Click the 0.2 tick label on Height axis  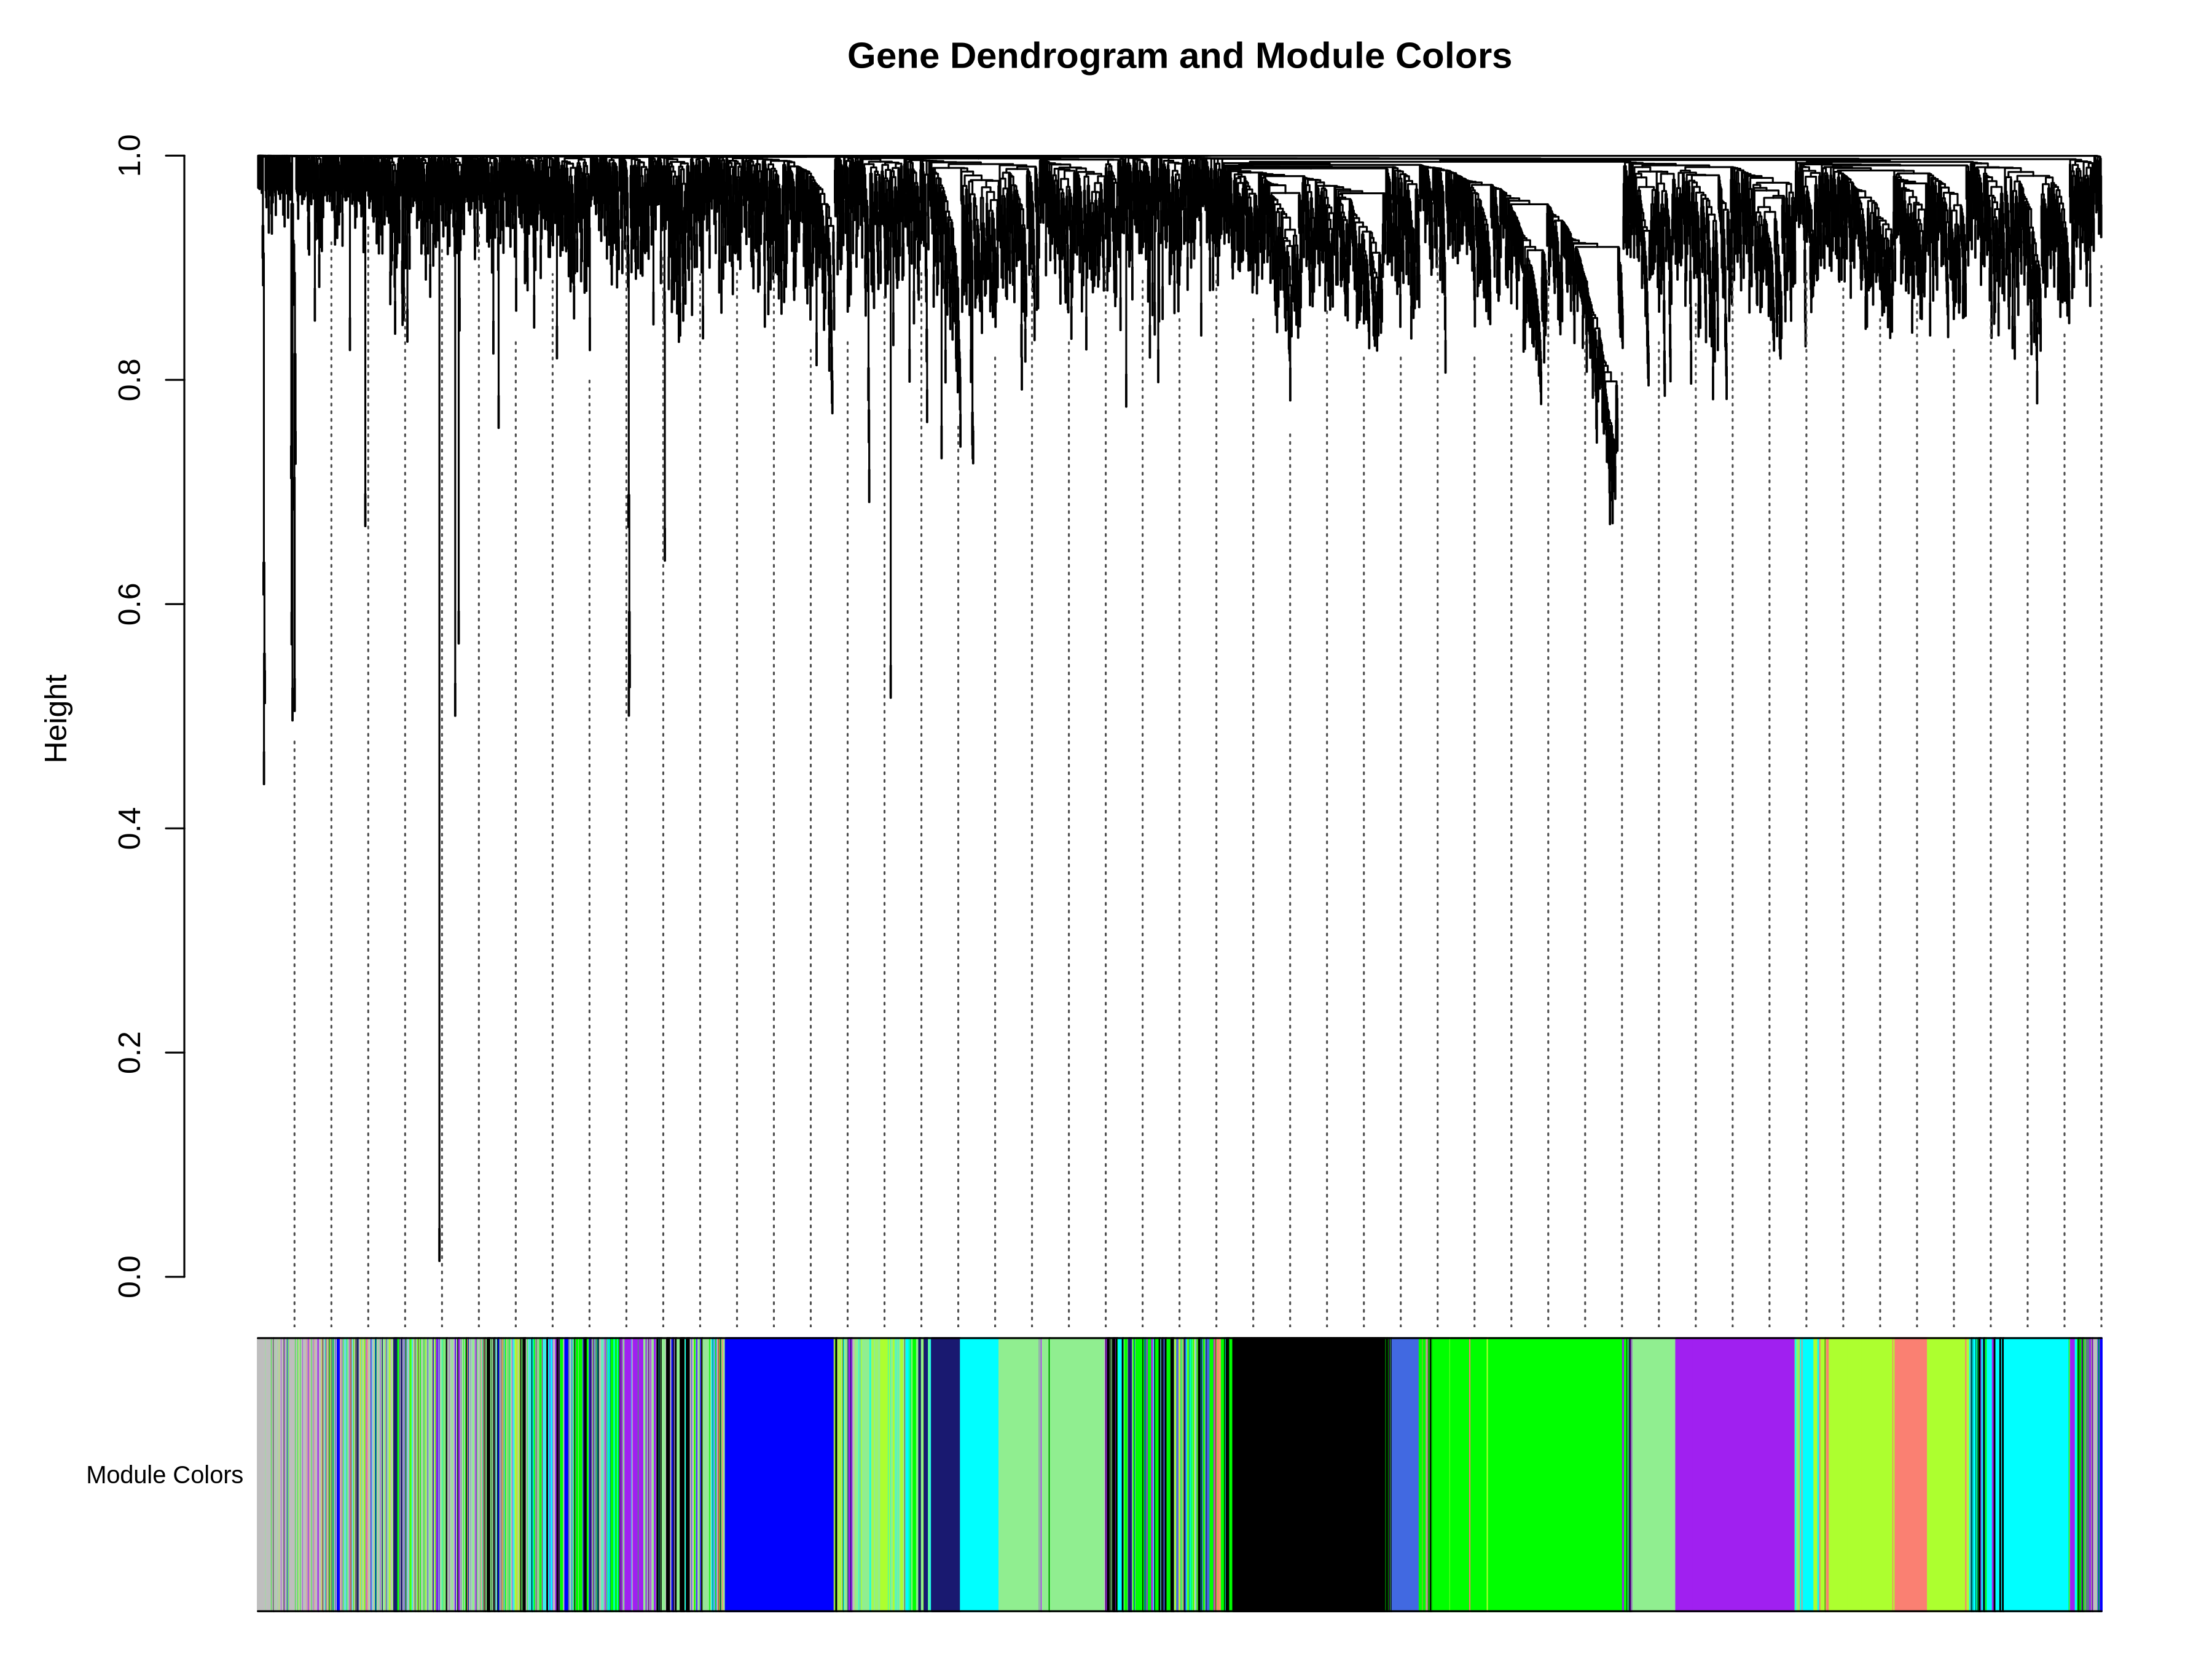[x=130, y=1053]
